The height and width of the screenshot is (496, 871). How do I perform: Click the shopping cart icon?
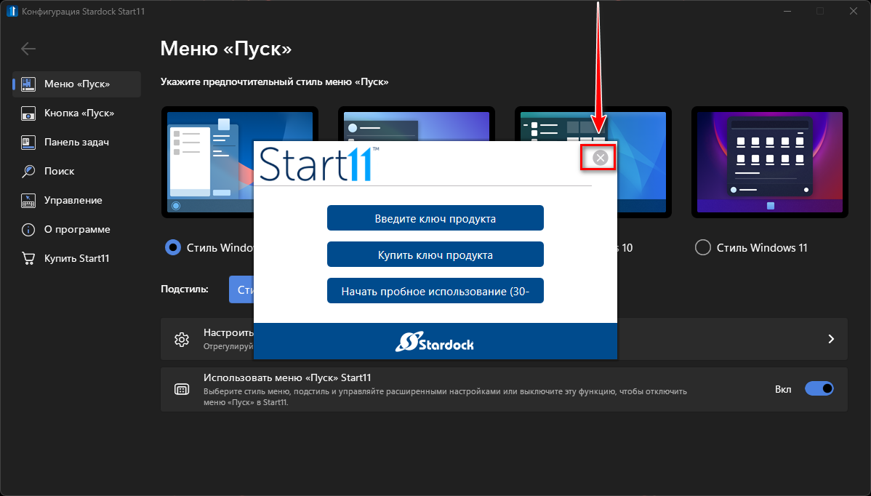[x=28, y=258]
